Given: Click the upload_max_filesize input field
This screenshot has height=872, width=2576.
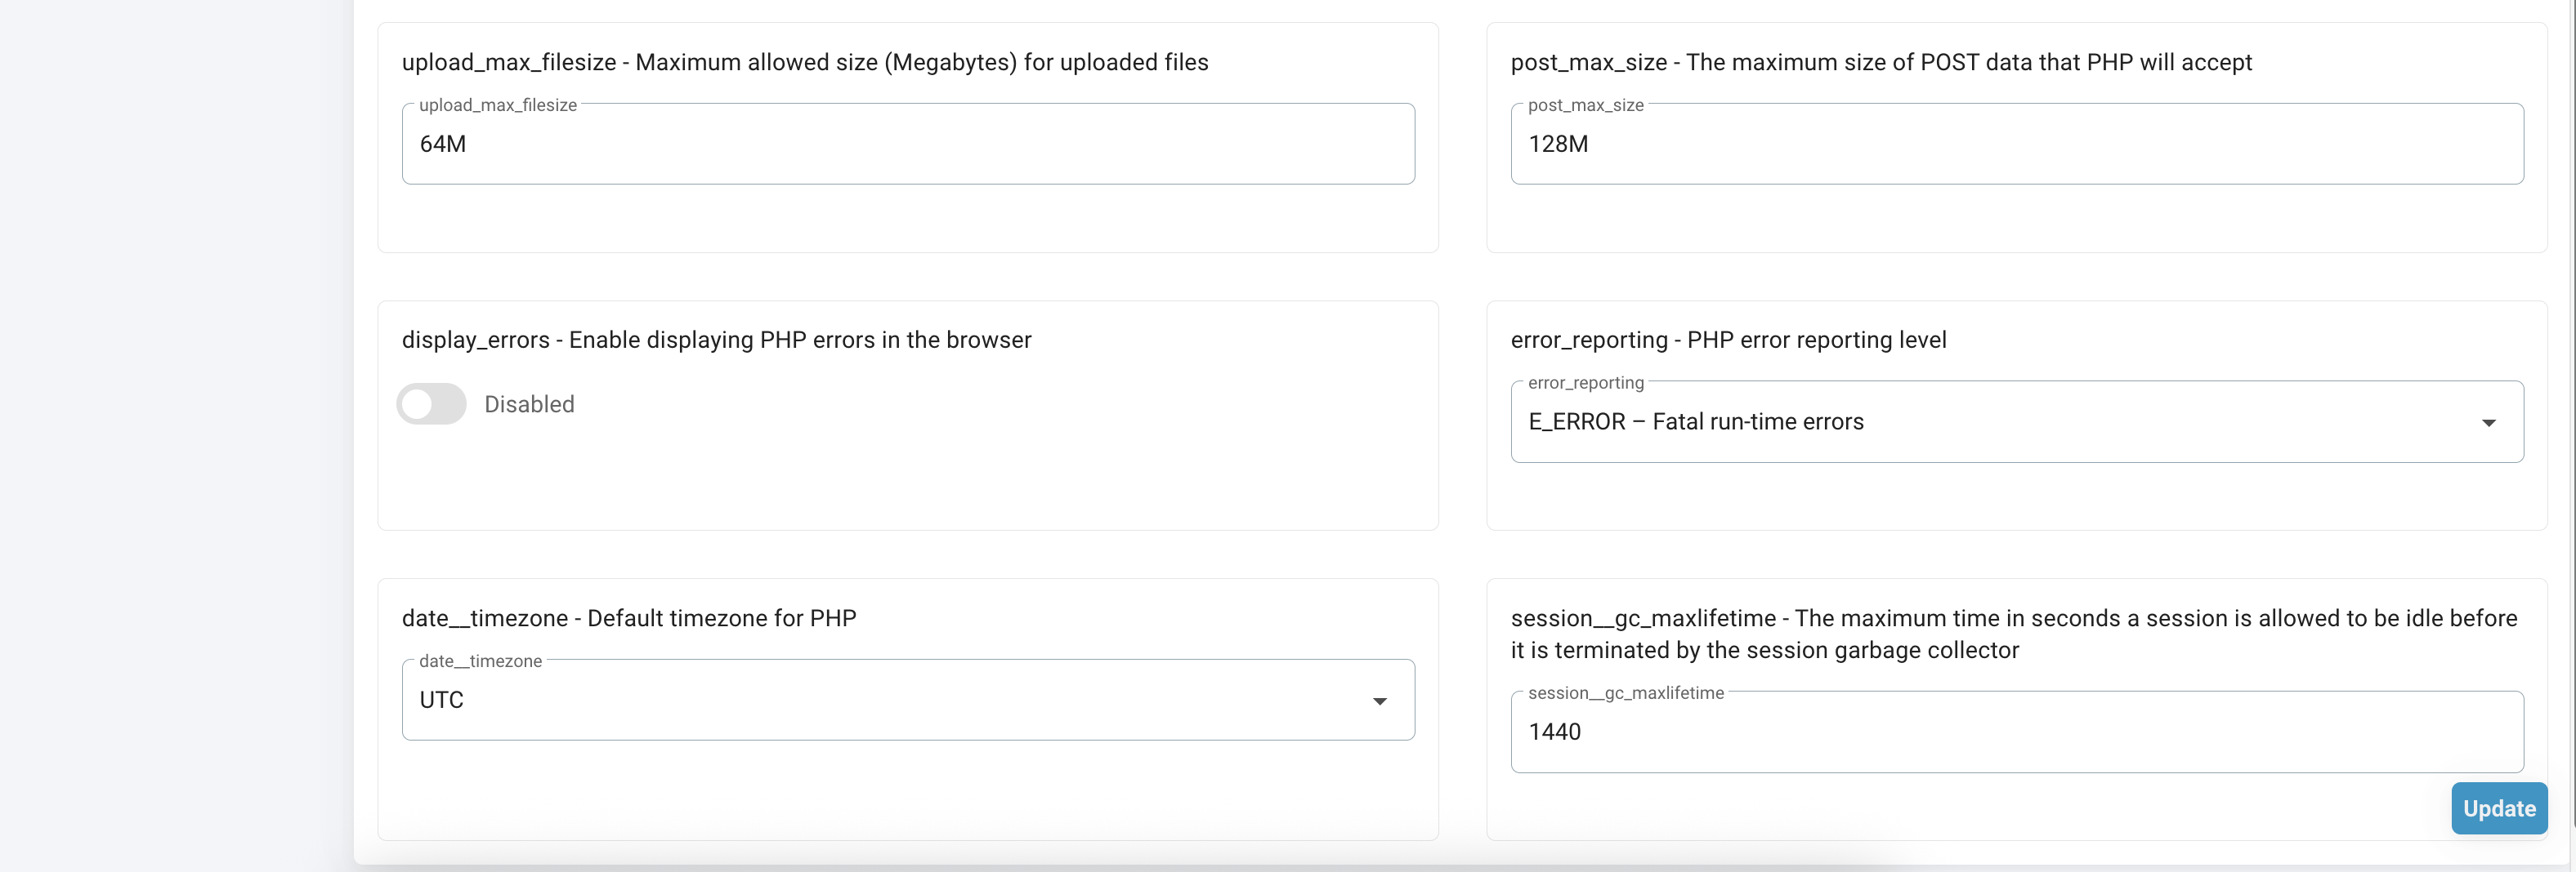Looking at the screenshot, I should pyautogui.click(x=908, y=144).
